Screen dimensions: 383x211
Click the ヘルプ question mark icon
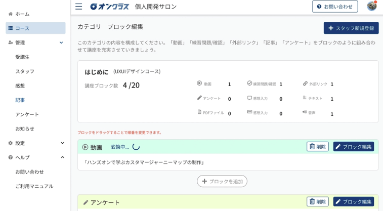click(x=11, y=157)
